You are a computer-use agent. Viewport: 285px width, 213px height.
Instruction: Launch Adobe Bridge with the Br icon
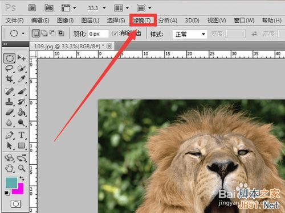[x=32, y=8]
